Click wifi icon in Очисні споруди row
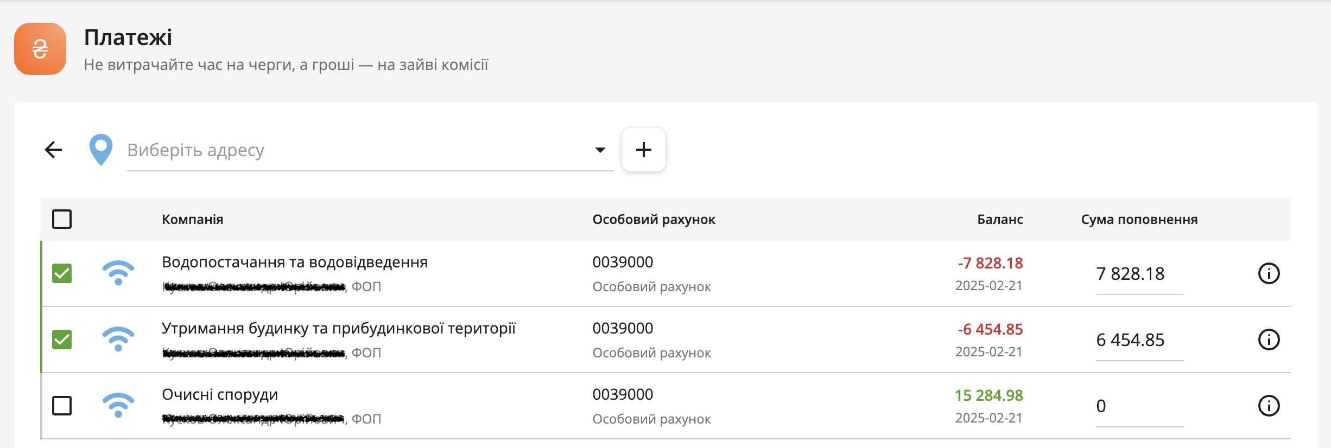This screenshot has height=448, width=1331. [118, 405]
